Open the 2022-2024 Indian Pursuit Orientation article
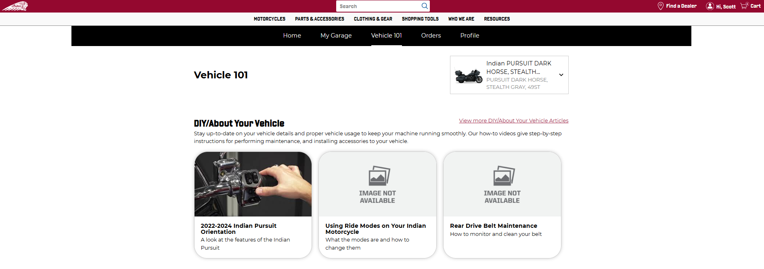This screenshot has height=269, width=764. (238, 229)
